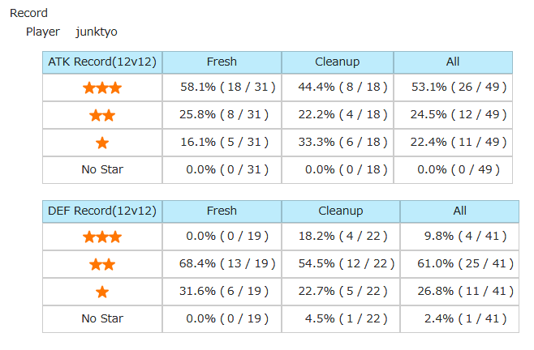Click the 61.0% ( 25 / 41 ) cell
Viewport: 534px width, 350px height.
pos(461,263)
